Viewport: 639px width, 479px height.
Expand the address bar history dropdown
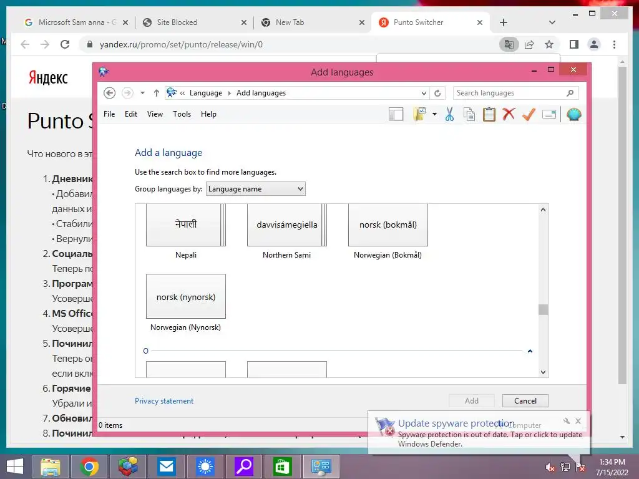(424, 93)
